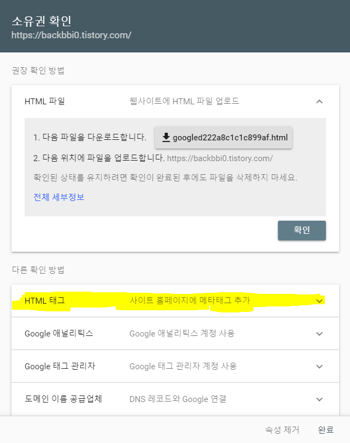Expand the 도메인 이름 공급업체 chevron
This screenshot has width=350, height=443.
319,399
